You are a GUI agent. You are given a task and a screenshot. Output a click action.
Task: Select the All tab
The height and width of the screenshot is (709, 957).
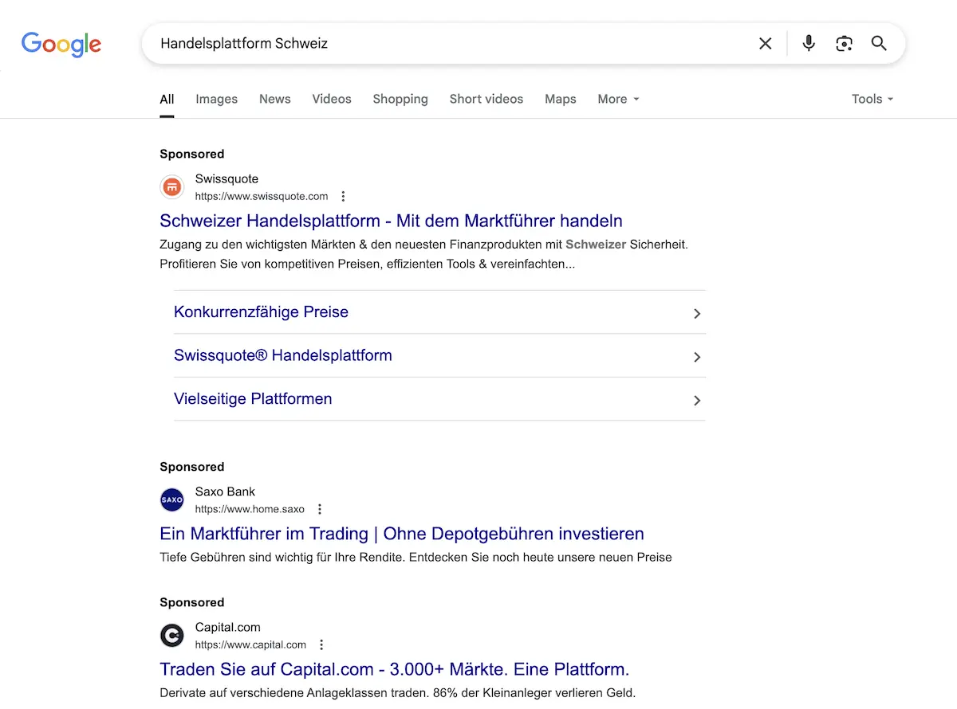[167, 99]
